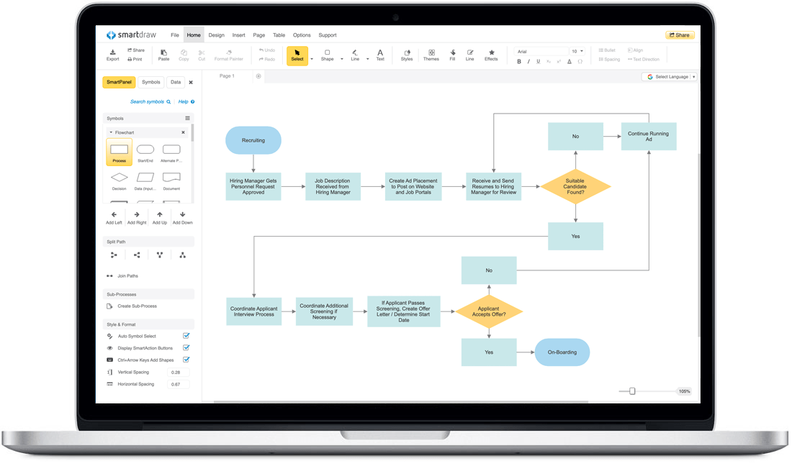The height and width of the screenshot is (466, 792).
Task: Choose the Shape tool
Action: [328, 55]
